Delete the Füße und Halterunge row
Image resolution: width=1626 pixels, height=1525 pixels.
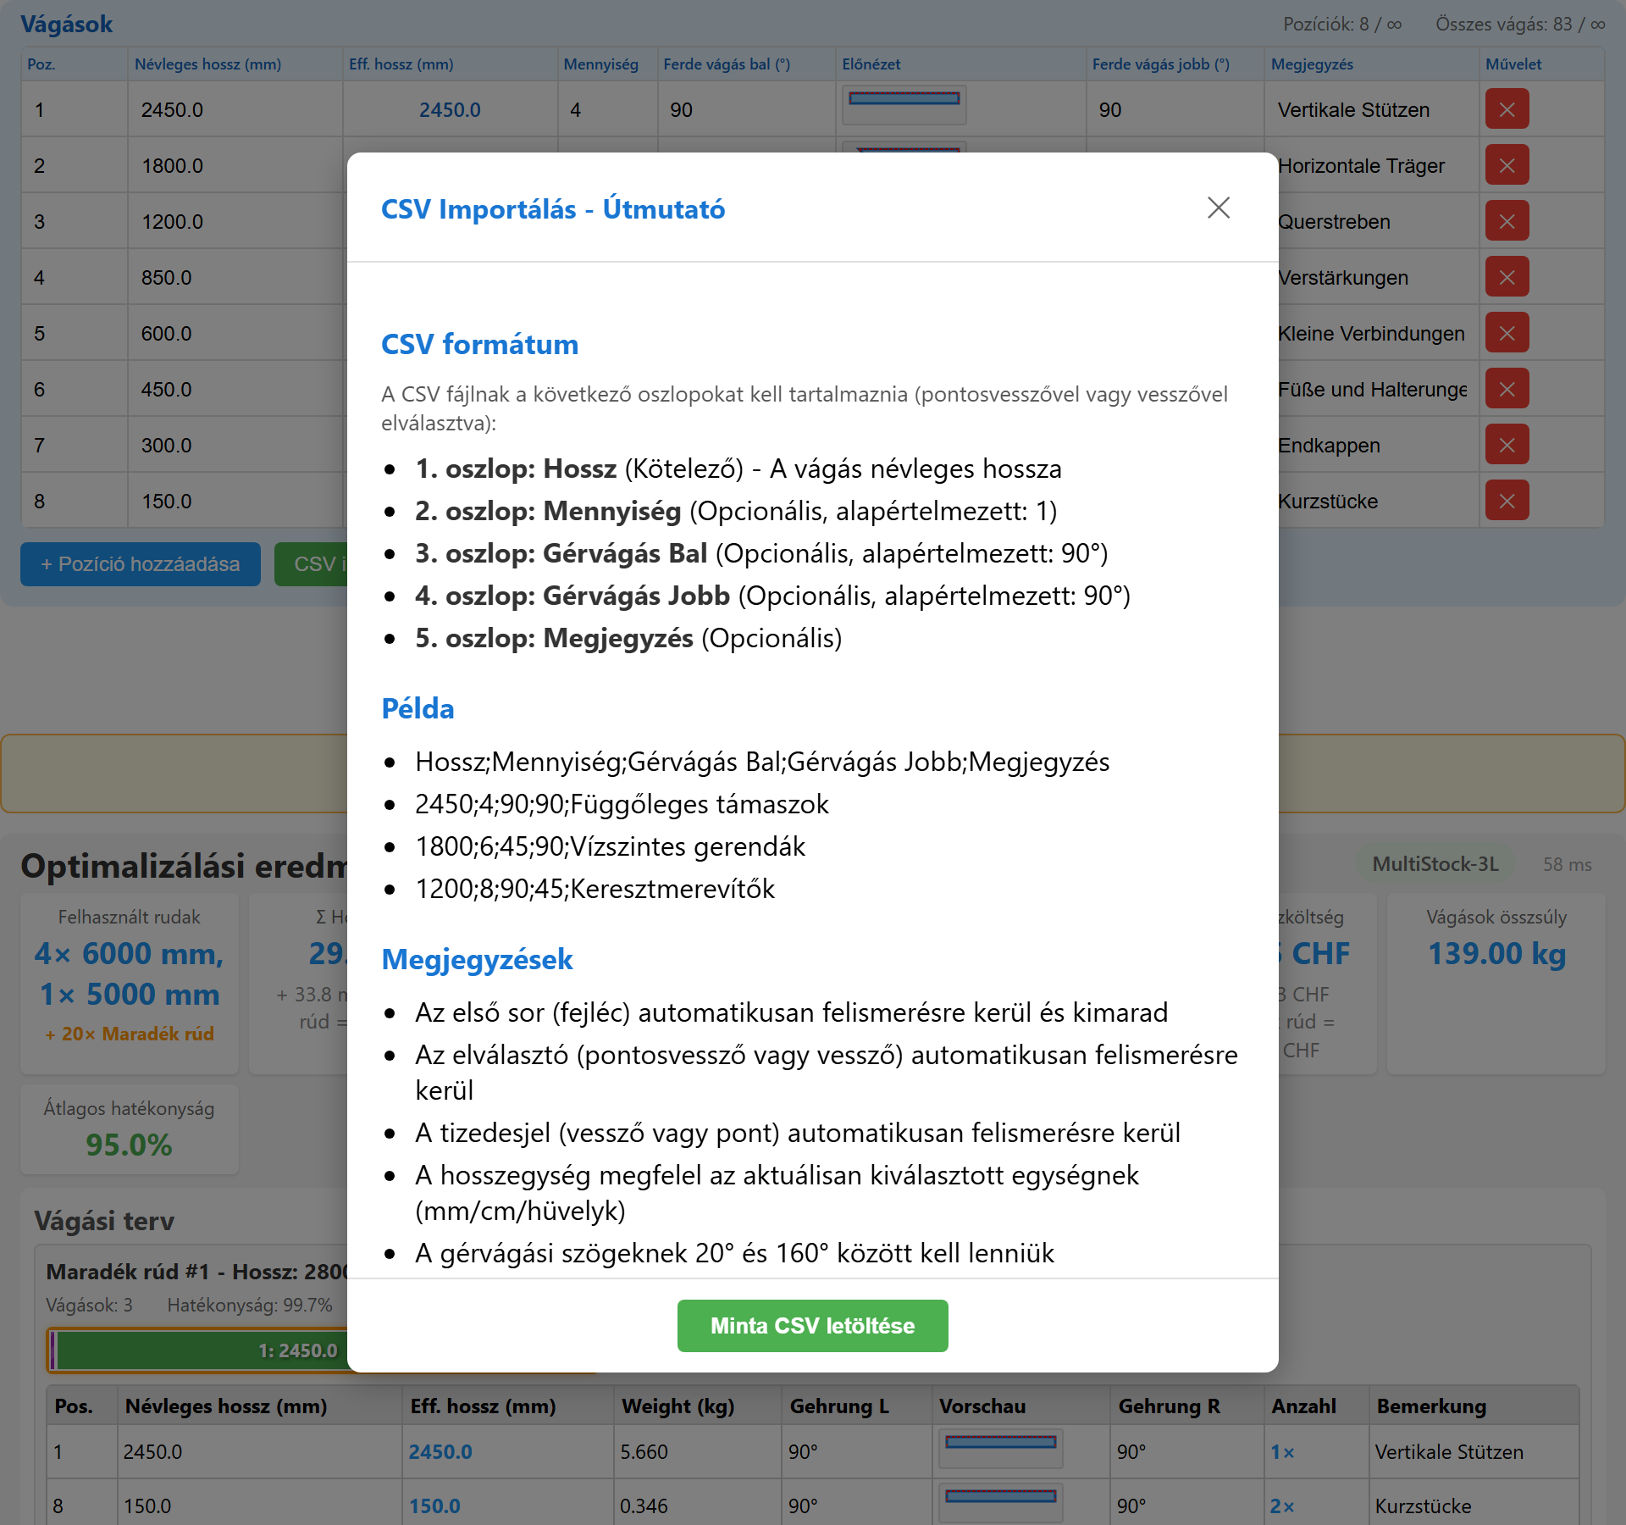[1507, 389]
